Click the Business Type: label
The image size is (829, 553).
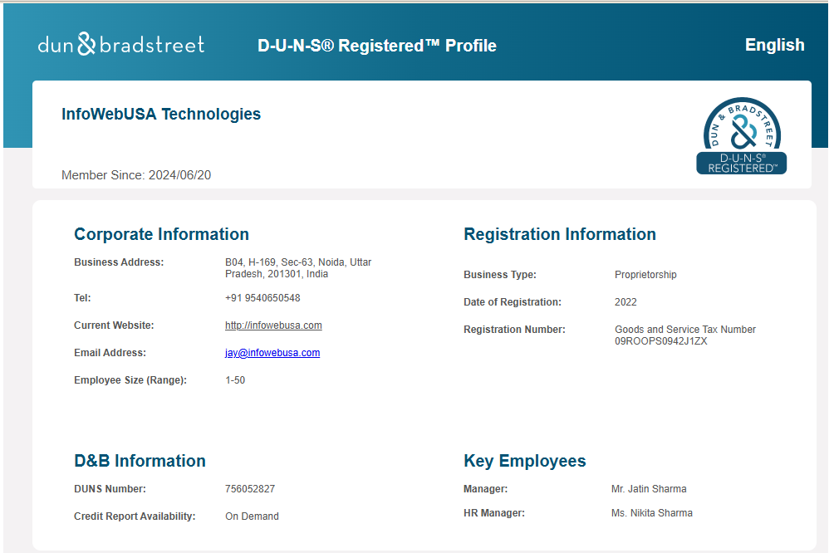(499, 275)
